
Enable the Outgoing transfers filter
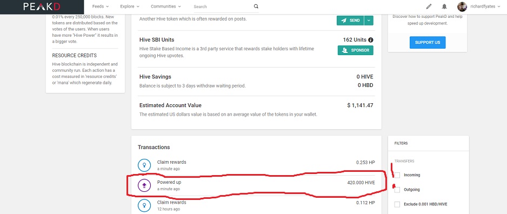coord(397,190)
